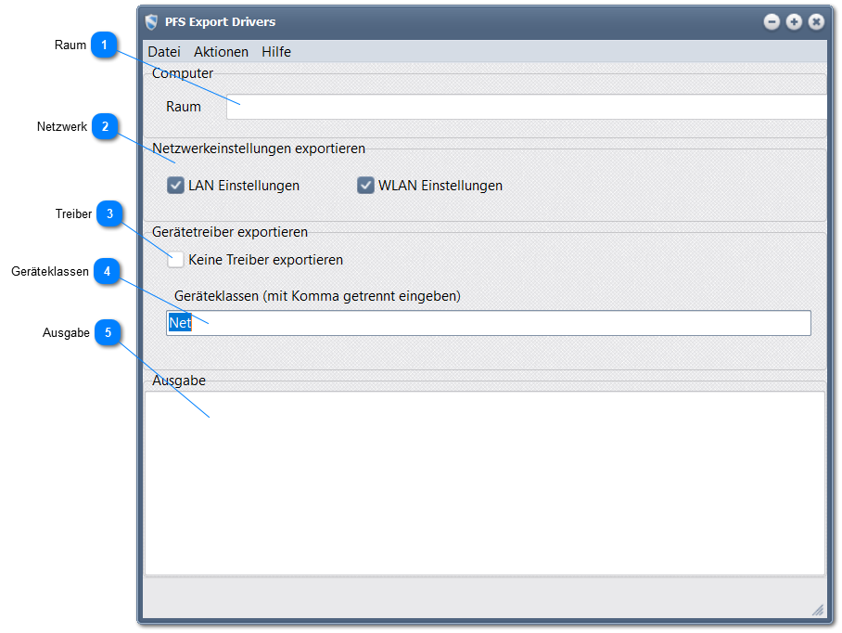The height and width of the screenshot is (633, 842).
Task: Click the PFS shield icon in title bar
Action: pos(152,22)
